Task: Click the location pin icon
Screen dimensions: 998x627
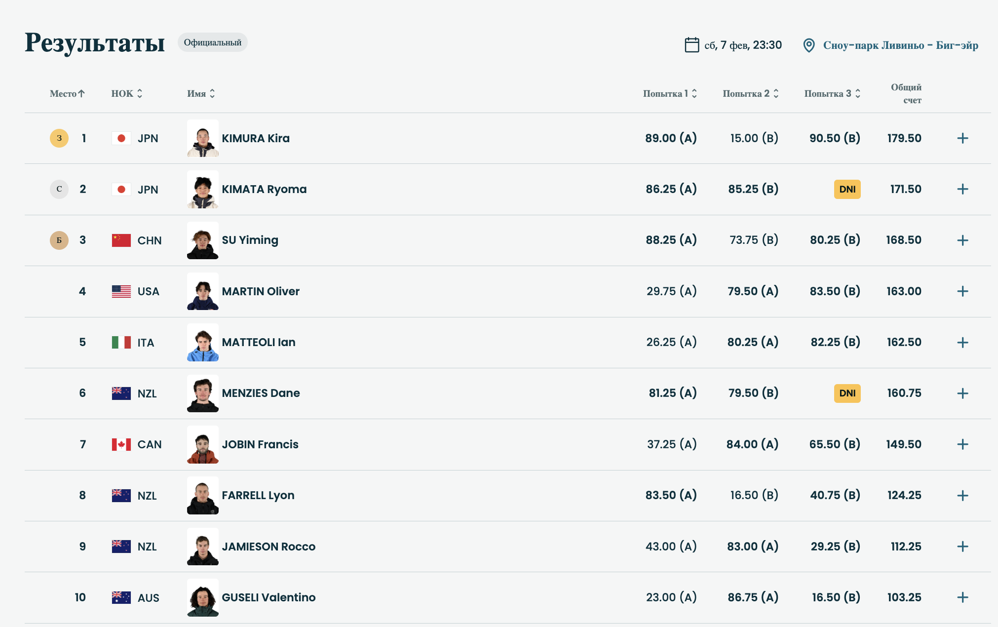Action: pyautogui.click(x=808, y=45)
